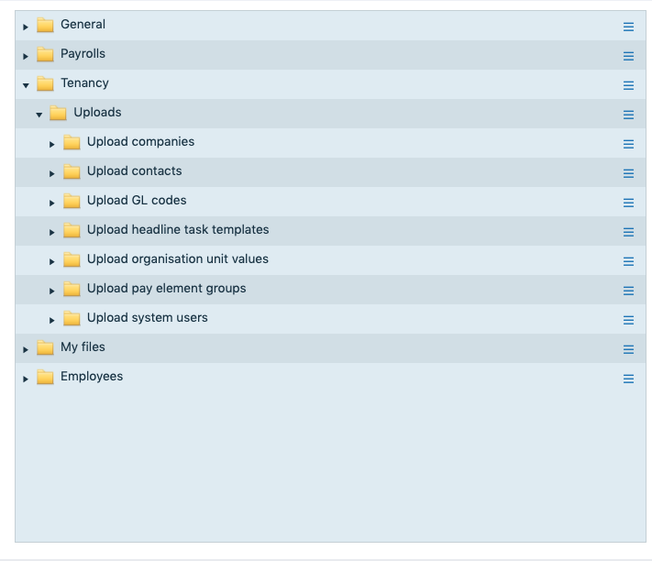This screenshot has width=652, height=561.
Task: Select Upload organisation unit values folder
Action: (x=177, y=259)
